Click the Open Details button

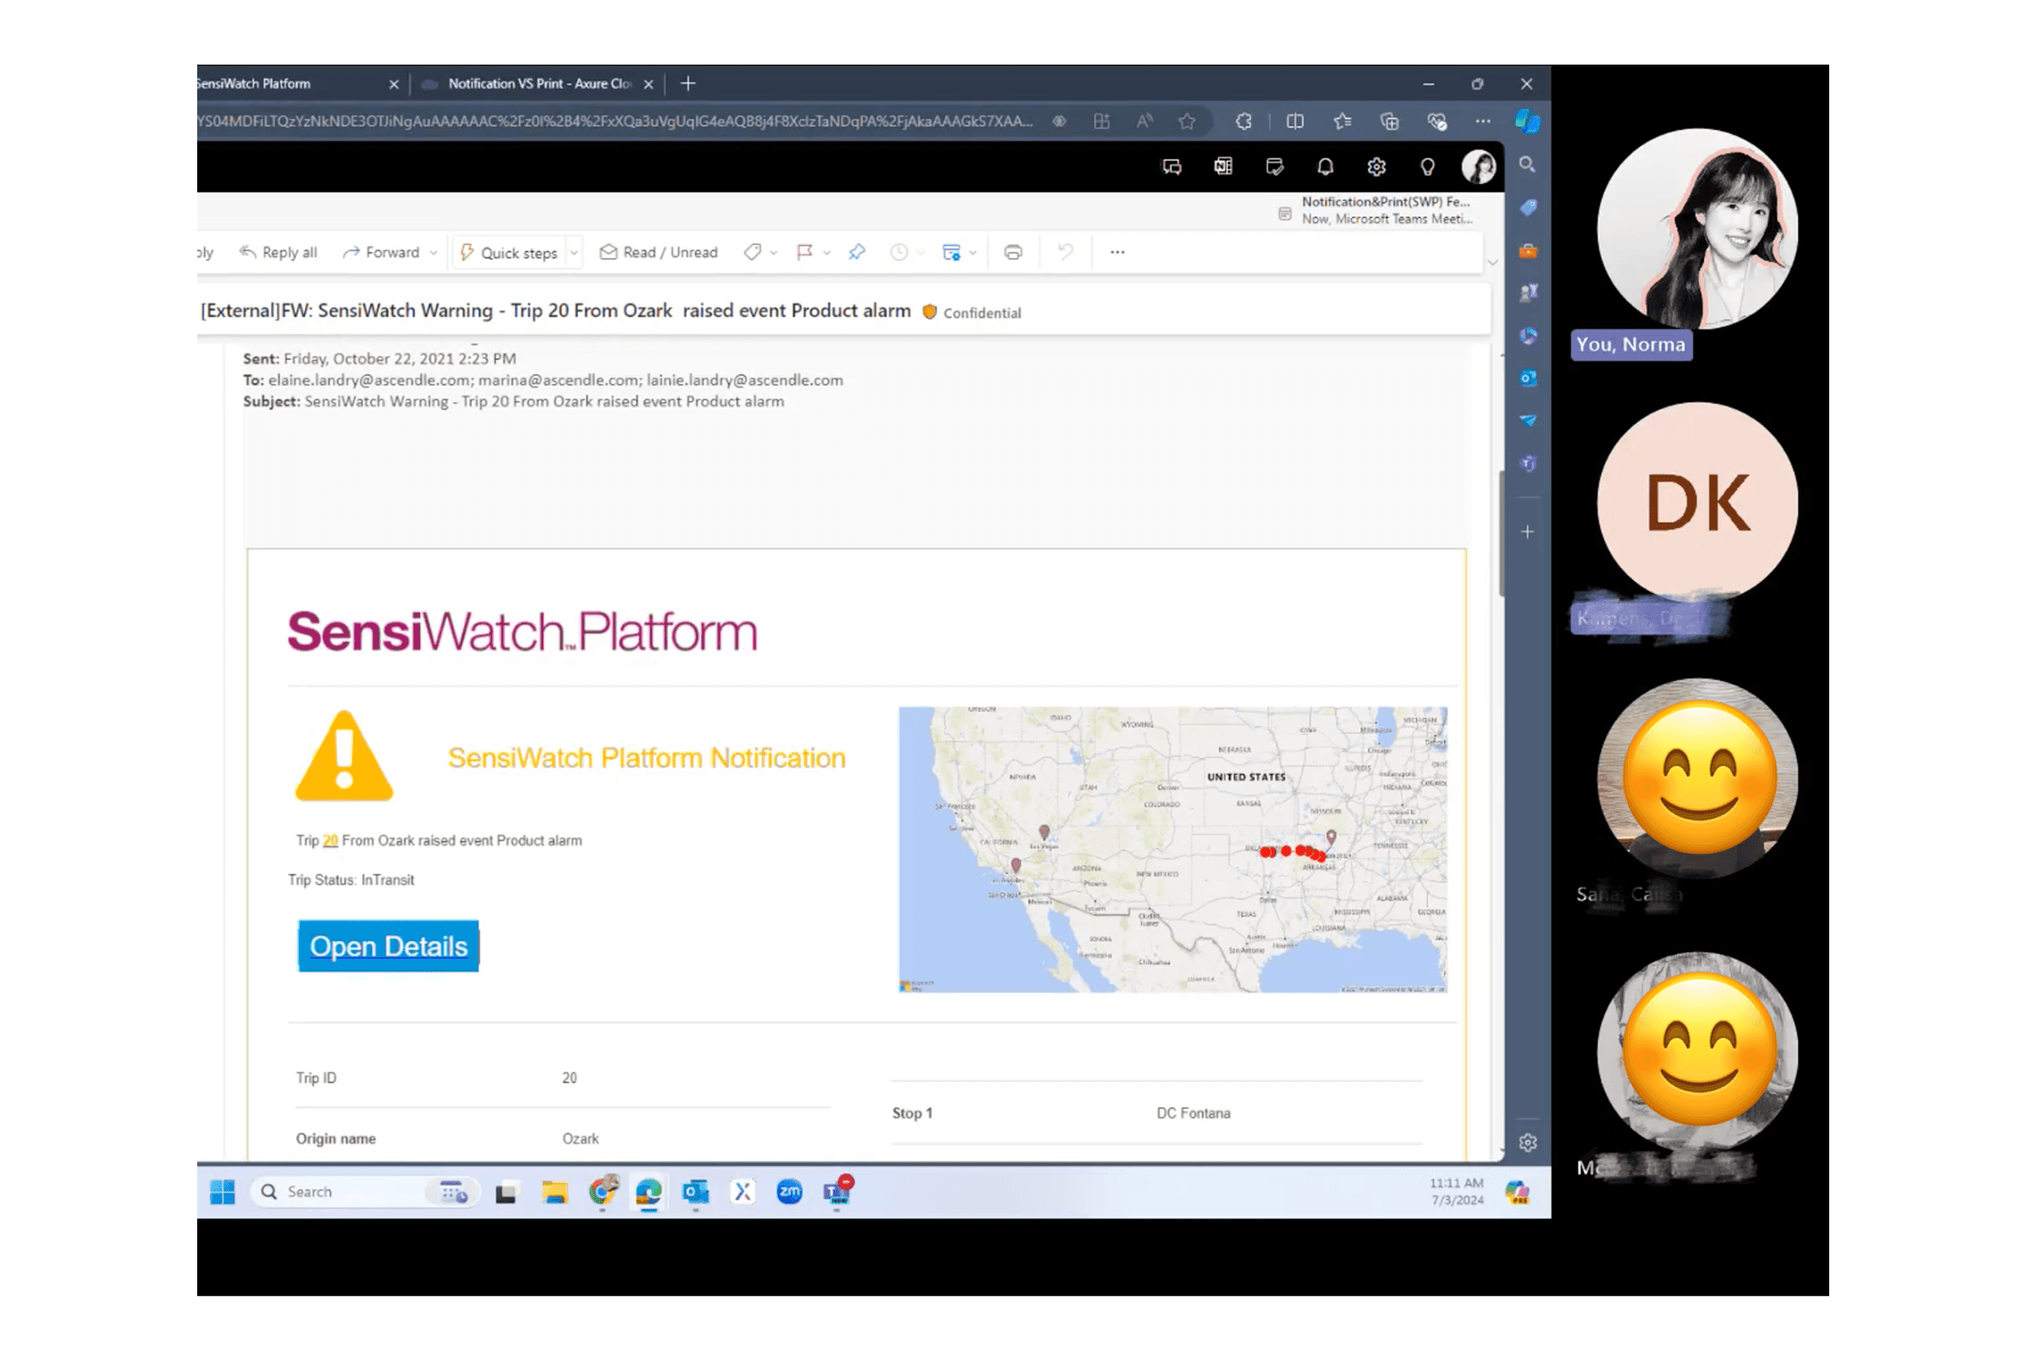point(388,946)
